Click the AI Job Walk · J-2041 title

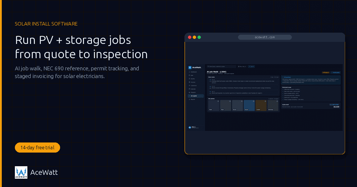(x=217, y=72)
